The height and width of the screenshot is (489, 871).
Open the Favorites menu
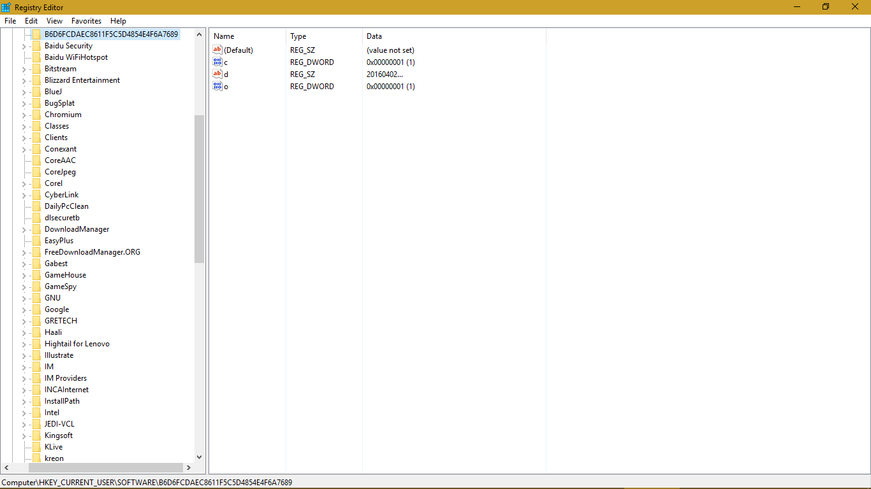(x=86, y=20)
